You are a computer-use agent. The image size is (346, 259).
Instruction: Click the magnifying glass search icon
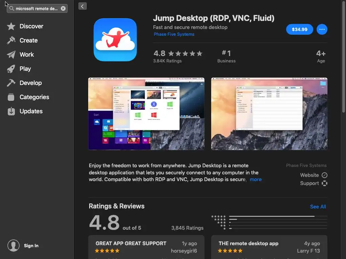coord(12,8)
